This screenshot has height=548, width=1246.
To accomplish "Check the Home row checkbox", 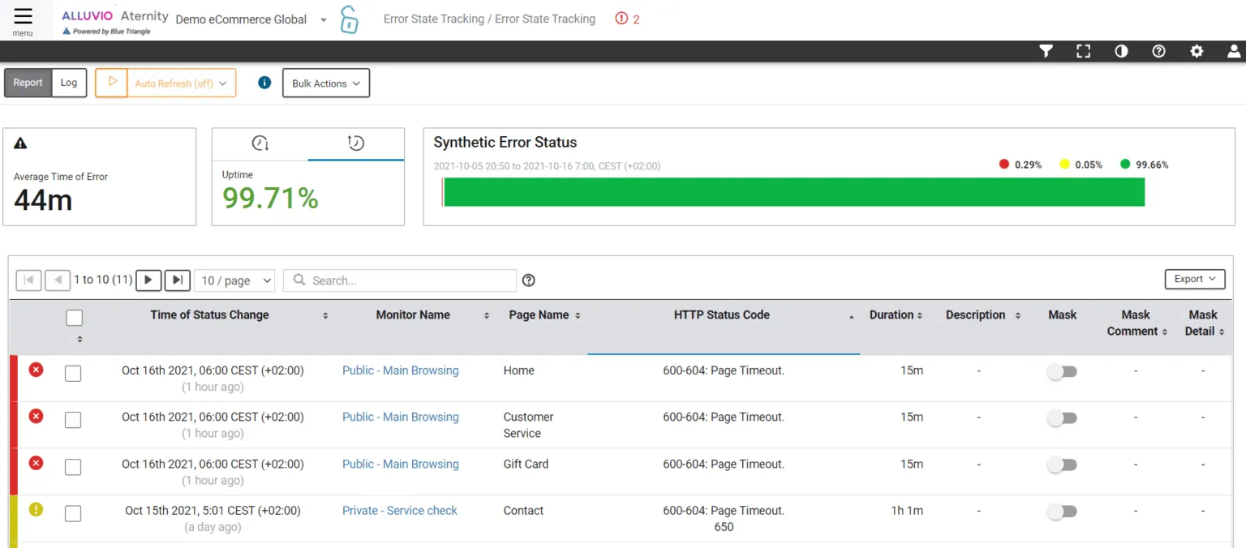I will pyautogui.click(x=73, y=374).
